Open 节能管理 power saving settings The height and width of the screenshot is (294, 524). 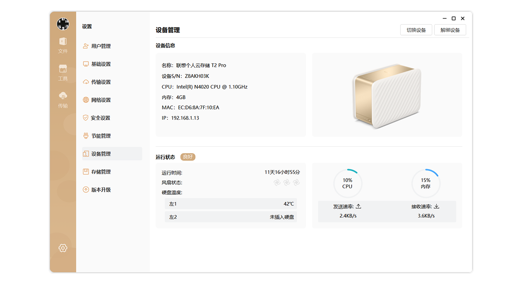(101, 136)
